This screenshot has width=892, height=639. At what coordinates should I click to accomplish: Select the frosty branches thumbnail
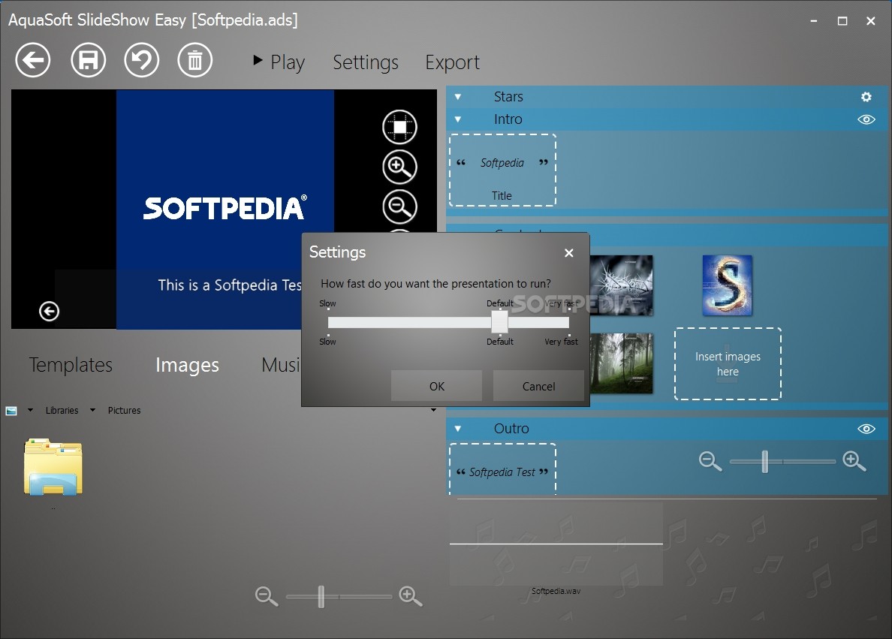[621, 285]
